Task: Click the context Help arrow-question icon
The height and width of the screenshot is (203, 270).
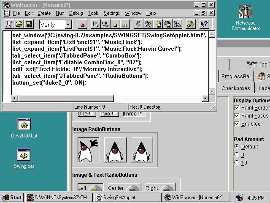Action: [204, 25]
